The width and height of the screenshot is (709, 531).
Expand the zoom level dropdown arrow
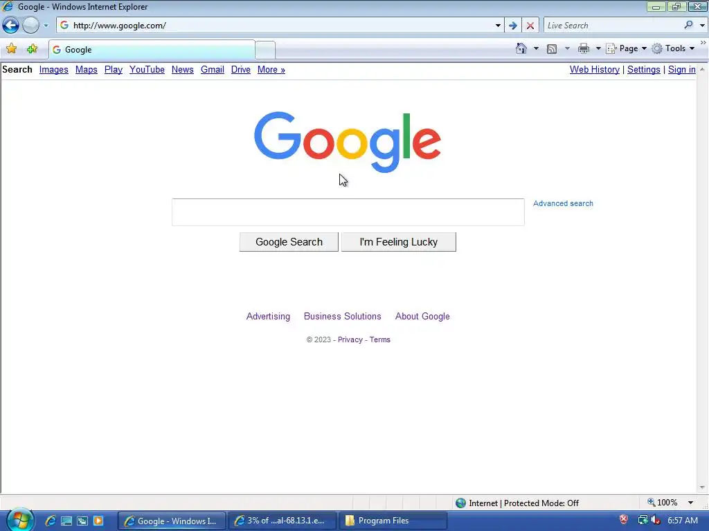(x=690, y=503)
